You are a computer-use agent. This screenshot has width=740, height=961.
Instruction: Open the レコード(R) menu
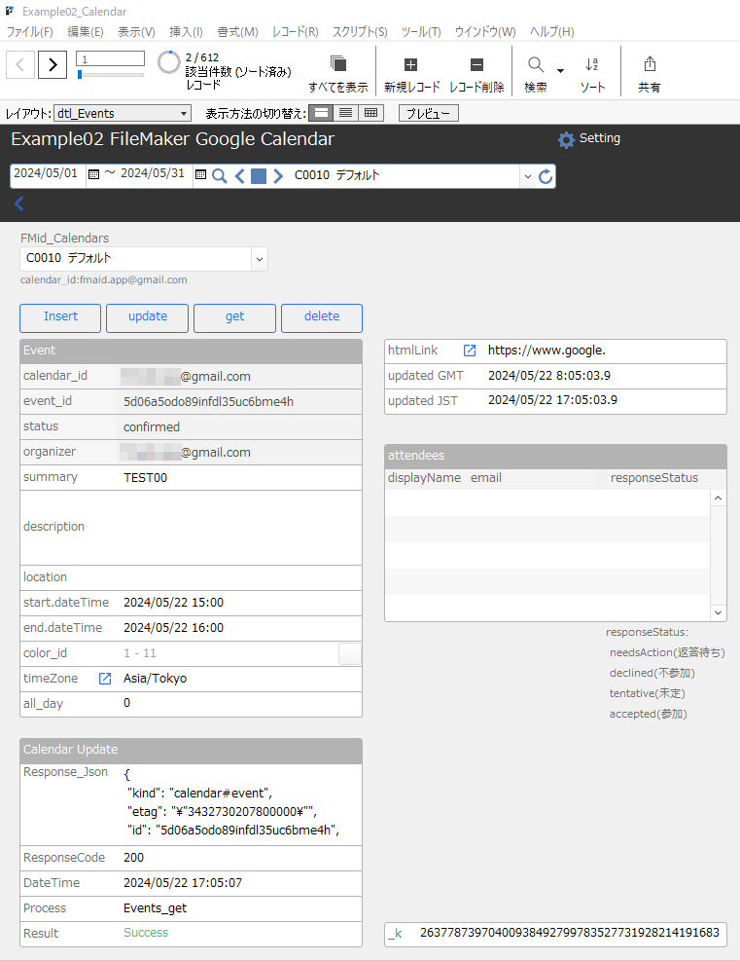(295, 32)
